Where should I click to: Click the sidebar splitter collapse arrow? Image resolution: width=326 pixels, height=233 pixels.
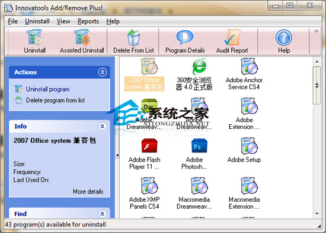point(117,155)
